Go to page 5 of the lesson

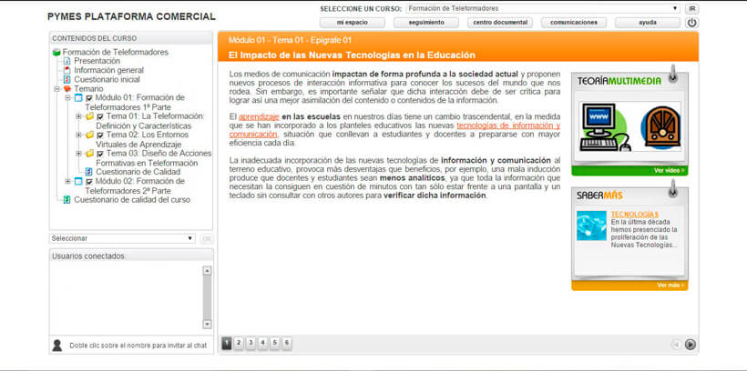tap(274, 344)
